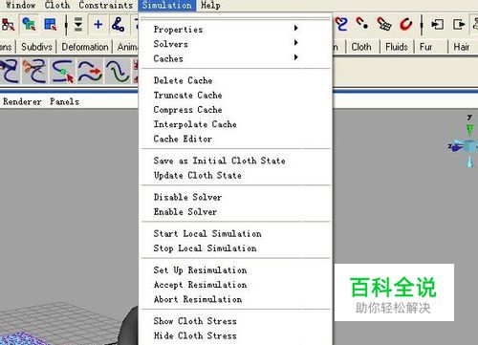Select the hierarchy selection mask icon
This screenshot has width=478, height=345.
pyautogui.click(x=8, y=25)
